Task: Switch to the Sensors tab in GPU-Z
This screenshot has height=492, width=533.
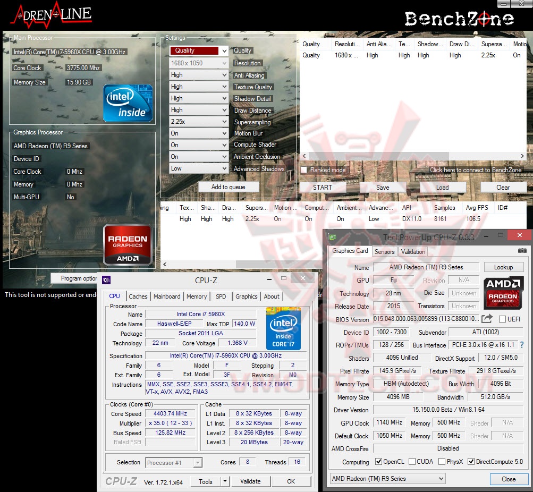Action: pos(384,251)
